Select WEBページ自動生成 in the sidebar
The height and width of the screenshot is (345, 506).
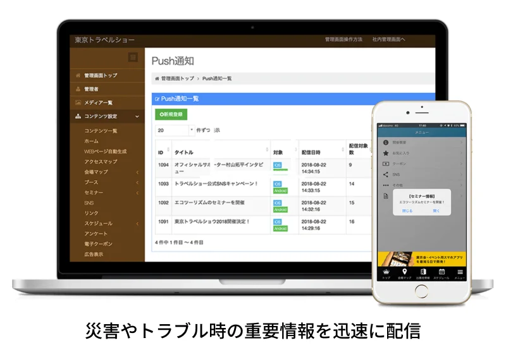pos(105,151)
